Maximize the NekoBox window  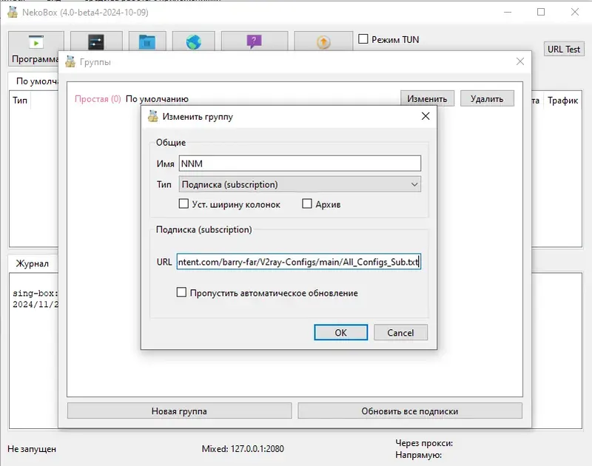(x=541, y=12)
